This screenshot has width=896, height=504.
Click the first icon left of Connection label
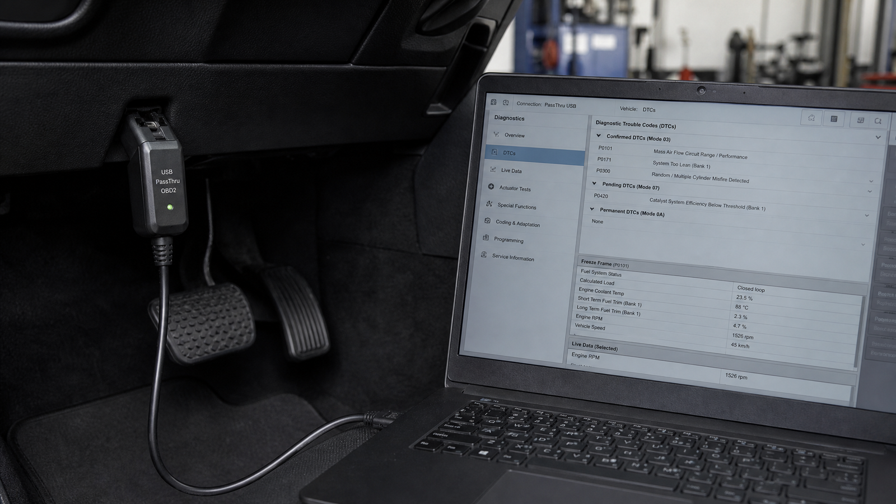coord(493,102)
